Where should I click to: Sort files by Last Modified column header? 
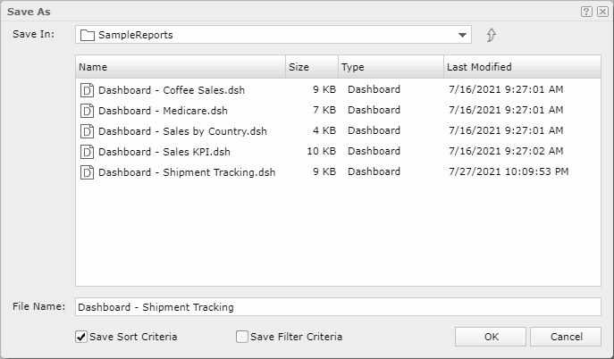point(521,67)
